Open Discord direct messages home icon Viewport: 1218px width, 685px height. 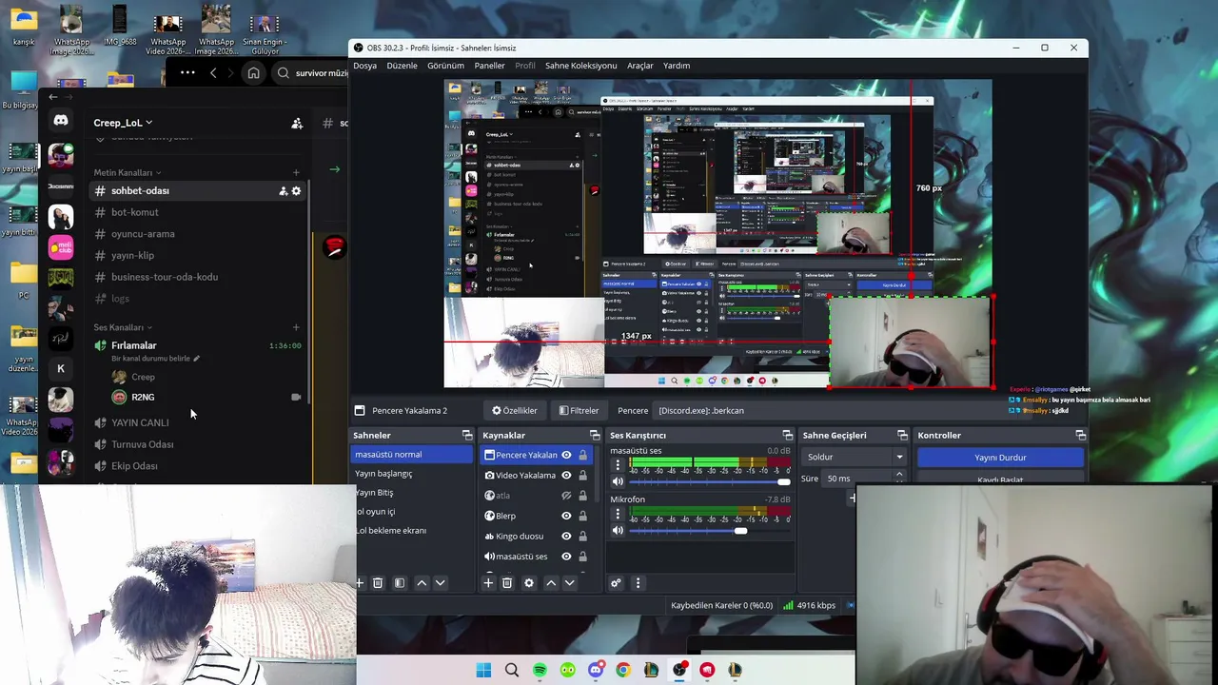pos(61,121)
